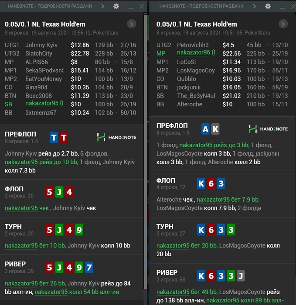Click red 5 card on left flop
This screenshot has height=305, width=296.
49,192
